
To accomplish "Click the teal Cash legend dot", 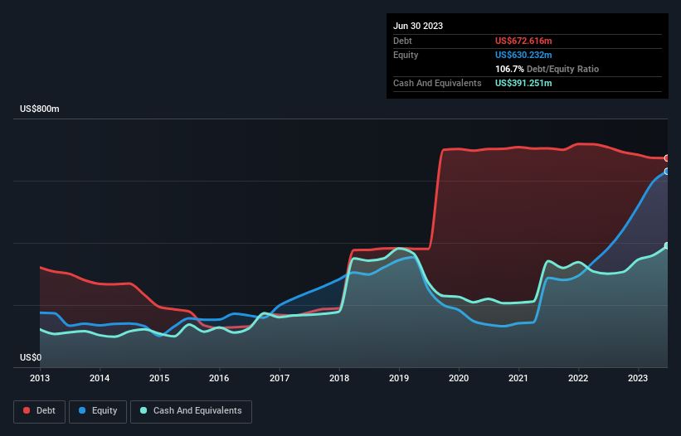I will click(143, 410).
